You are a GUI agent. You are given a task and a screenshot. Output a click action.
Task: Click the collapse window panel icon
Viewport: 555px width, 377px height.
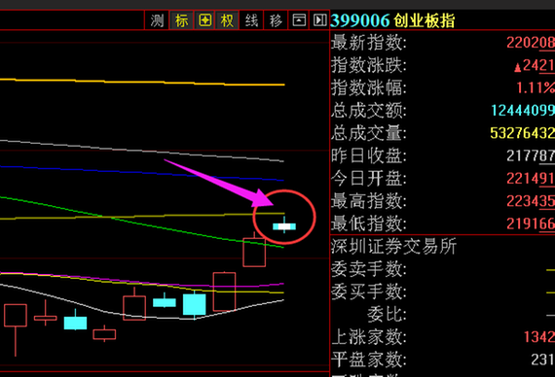click(x=299, y=20)
